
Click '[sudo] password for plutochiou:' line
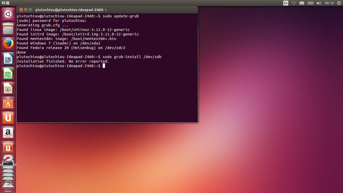[x=52, y=21]
